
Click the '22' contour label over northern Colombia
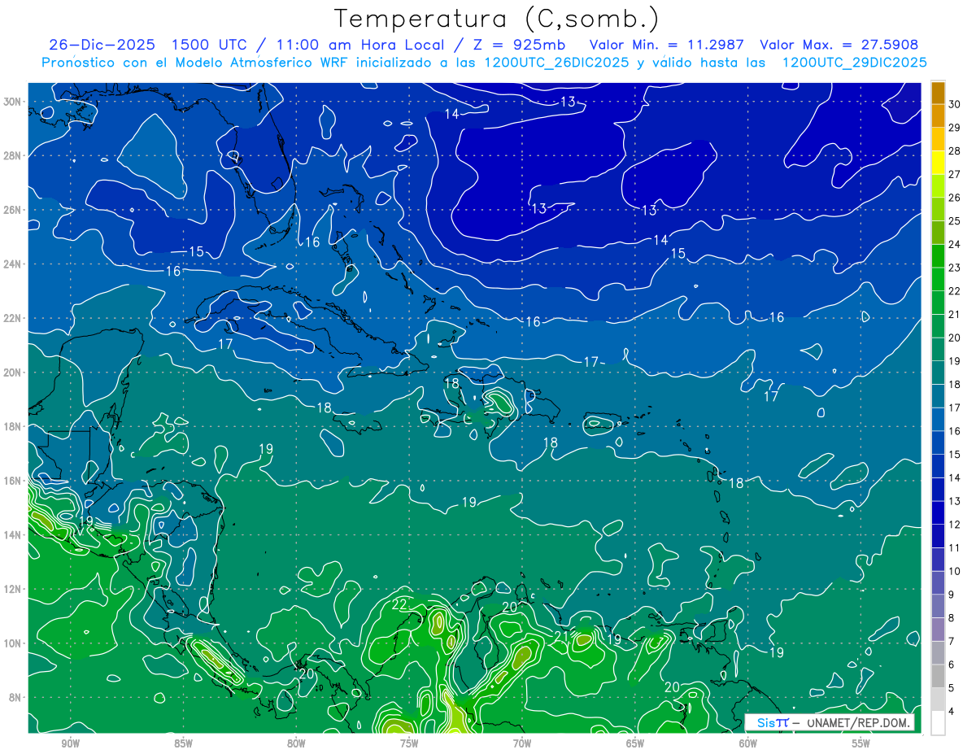(x=399, y=604)
